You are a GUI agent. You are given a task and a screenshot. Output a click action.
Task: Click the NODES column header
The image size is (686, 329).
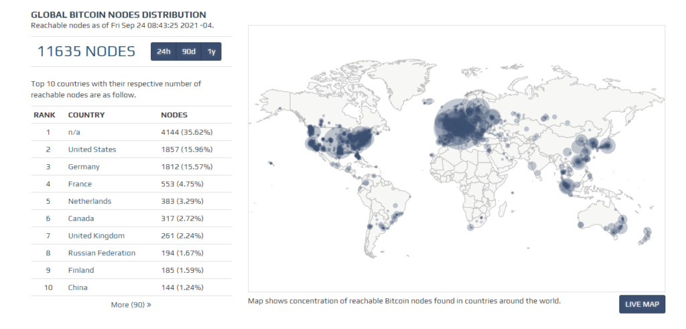(174, 115)
